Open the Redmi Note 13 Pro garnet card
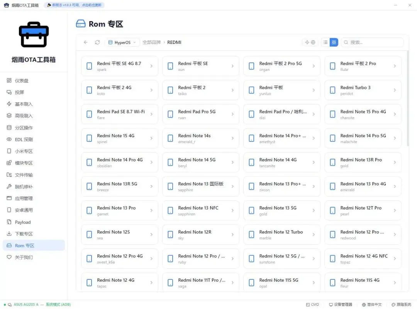Screen dimensions: 417x309 point(120,210)
